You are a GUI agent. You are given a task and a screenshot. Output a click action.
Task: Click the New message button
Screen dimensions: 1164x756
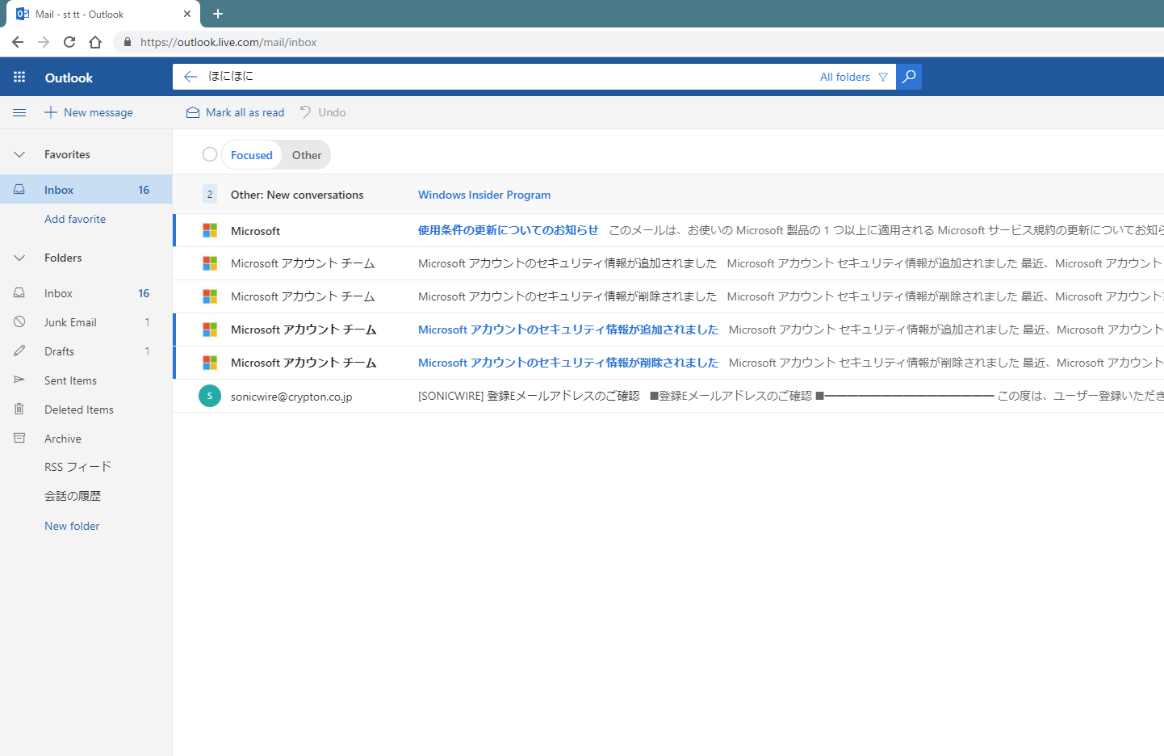[x=89, y=112]
